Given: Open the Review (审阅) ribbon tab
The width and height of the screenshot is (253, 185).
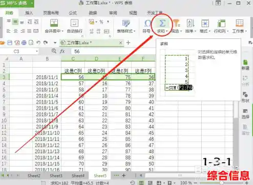Looking at the screenshot, I should [x=113, y=13].
